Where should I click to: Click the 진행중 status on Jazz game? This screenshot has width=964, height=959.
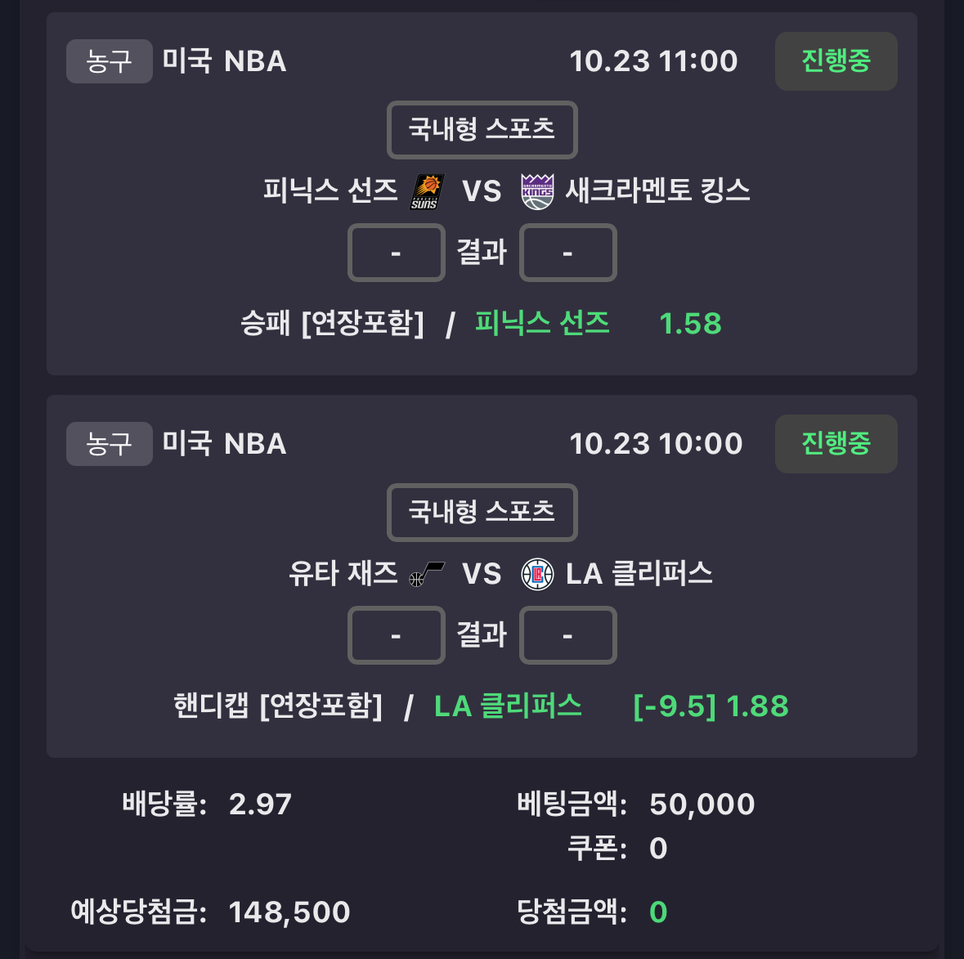[x=836, y=444]
